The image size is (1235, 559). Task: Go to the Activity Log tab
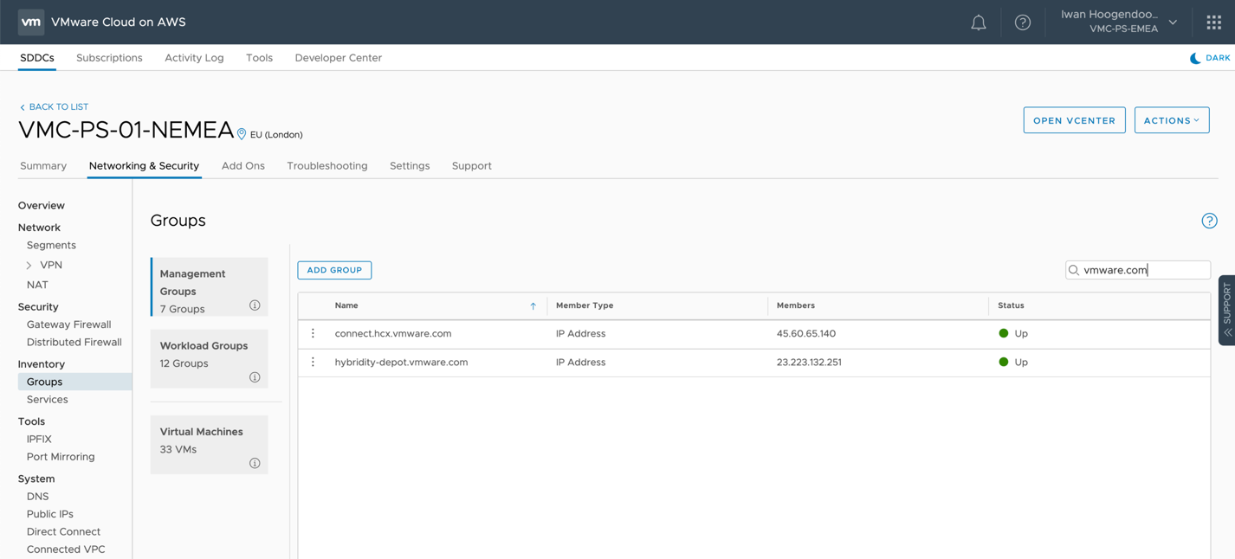(x=194, y=58)
